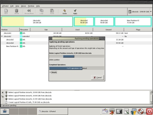
Task: Open the Device menu
Action: pos(24,6)
